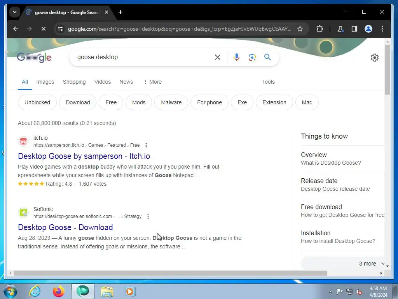Image resolution: width=398 pixels, height=299 pixels.
Task: Open a new tab with the plus button
Action: pos(120,12)
